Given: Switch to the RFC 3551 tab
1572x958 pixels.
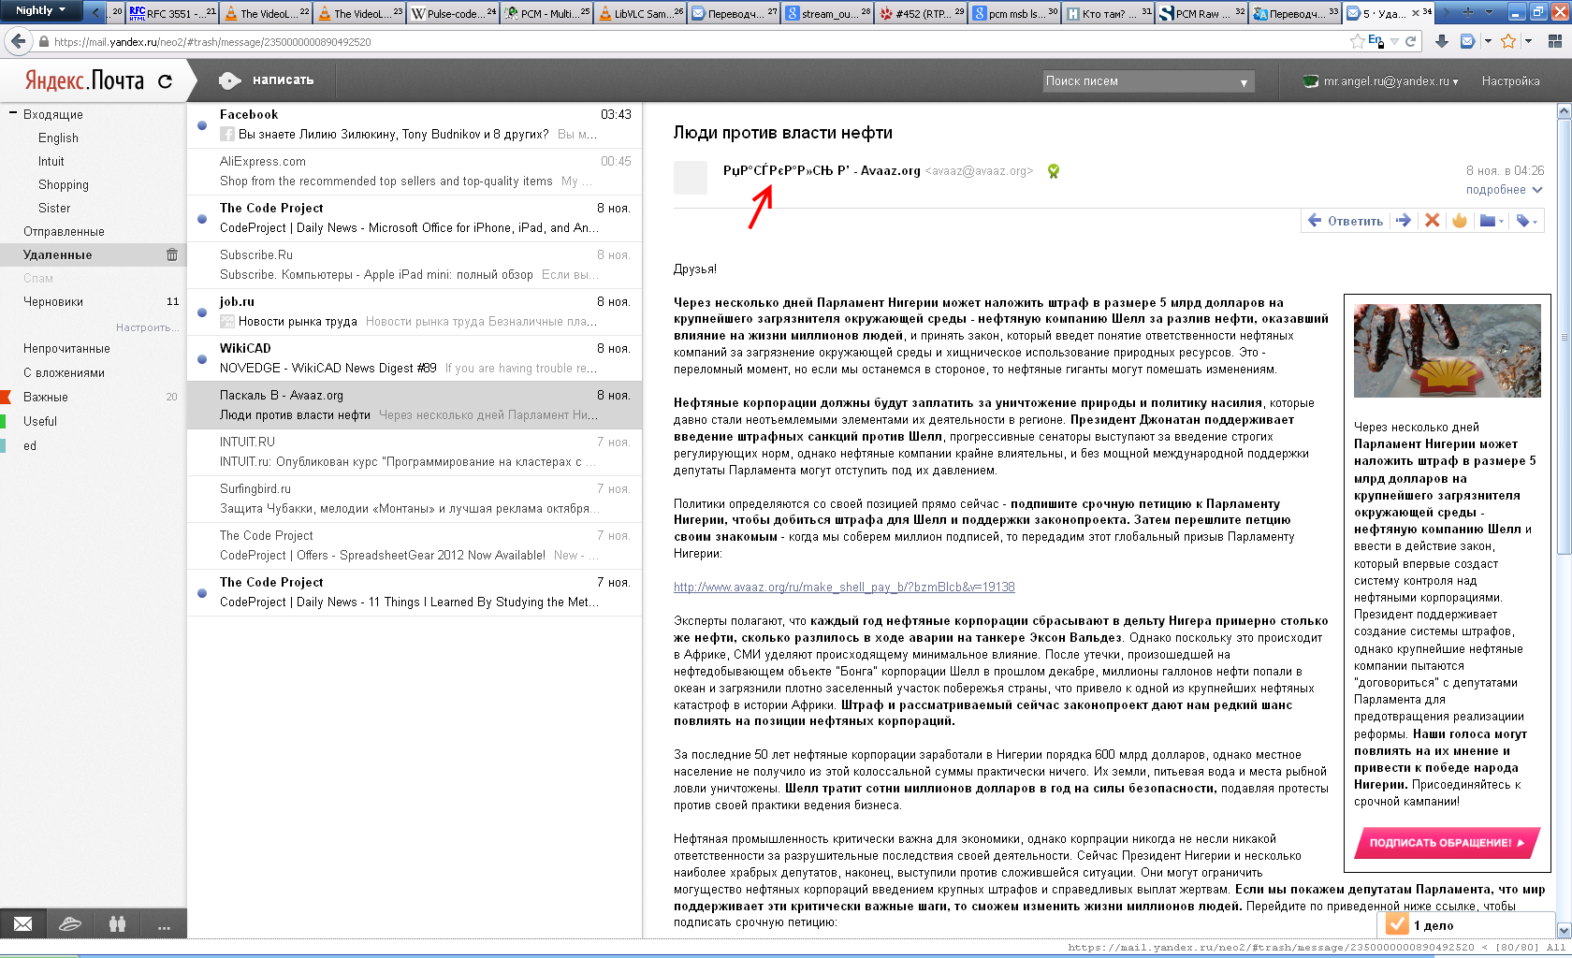Looking at the screenshot, I should (171, 13).
